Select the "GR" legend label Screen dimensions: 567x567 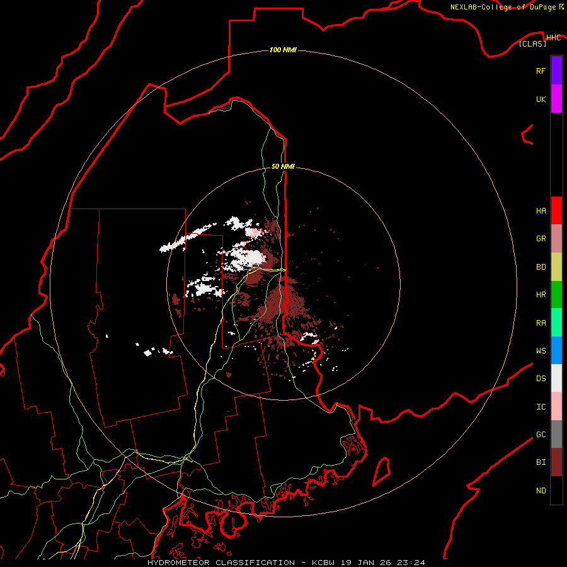tap(541, 239)
